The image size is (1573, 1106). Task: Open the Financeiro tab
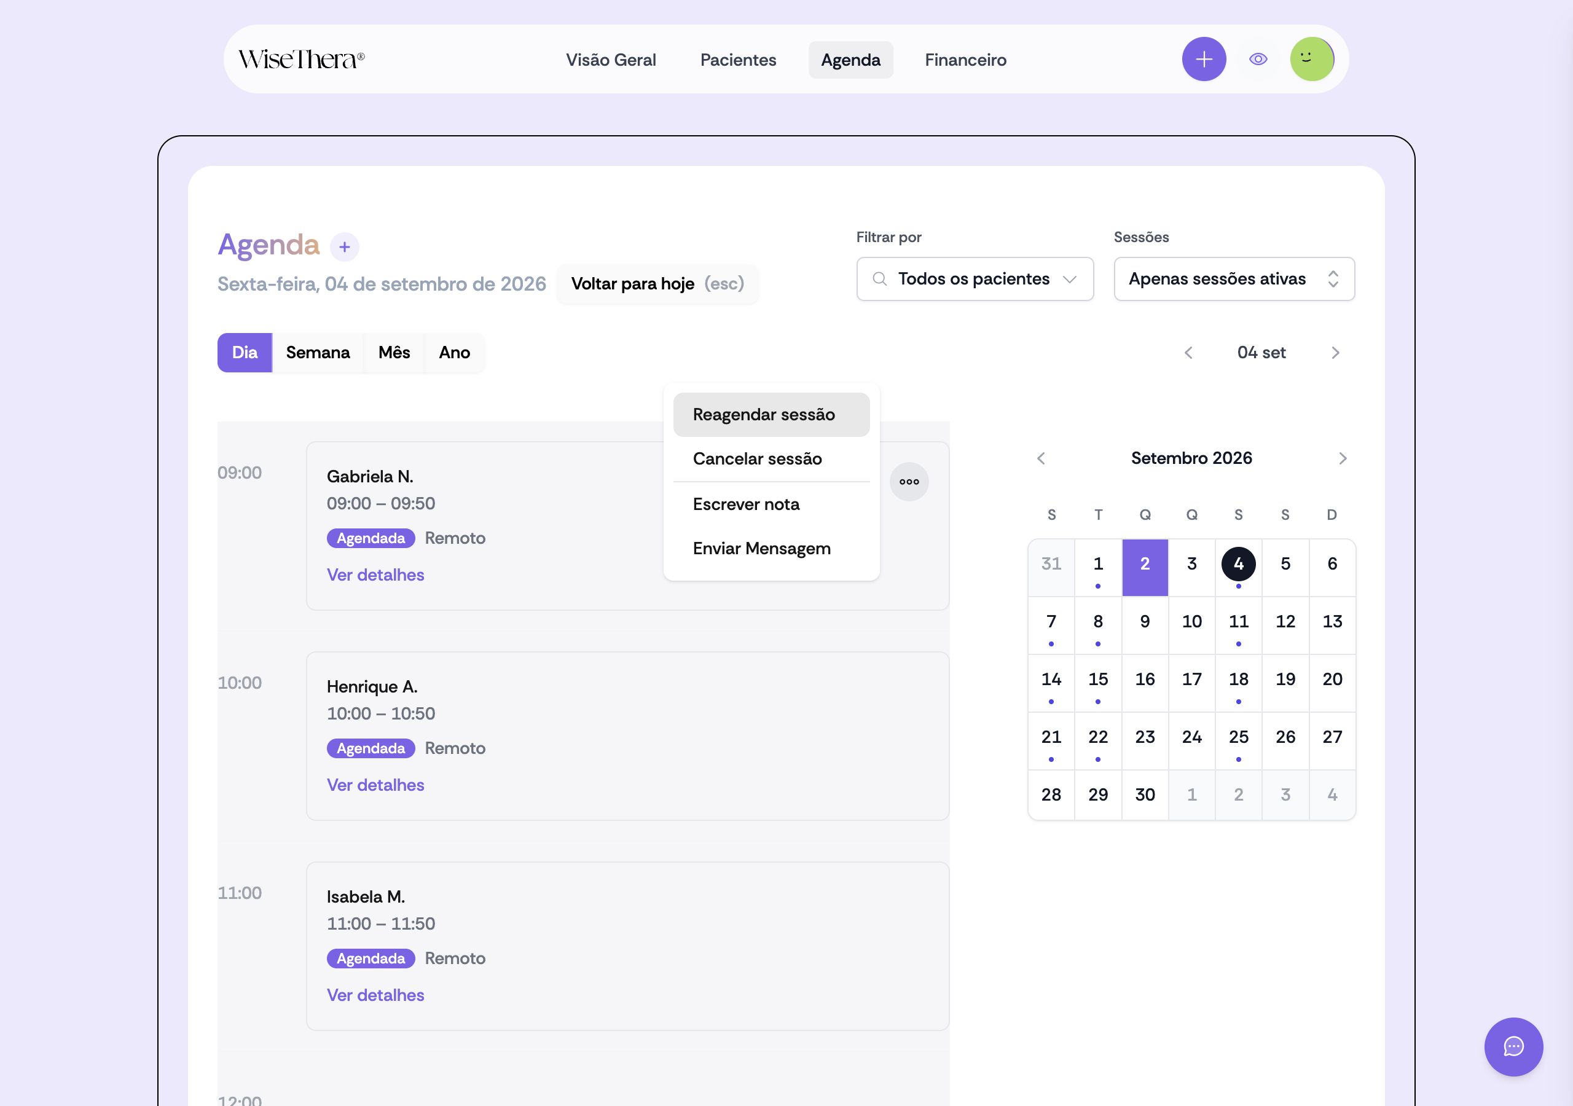click(965, 60)
